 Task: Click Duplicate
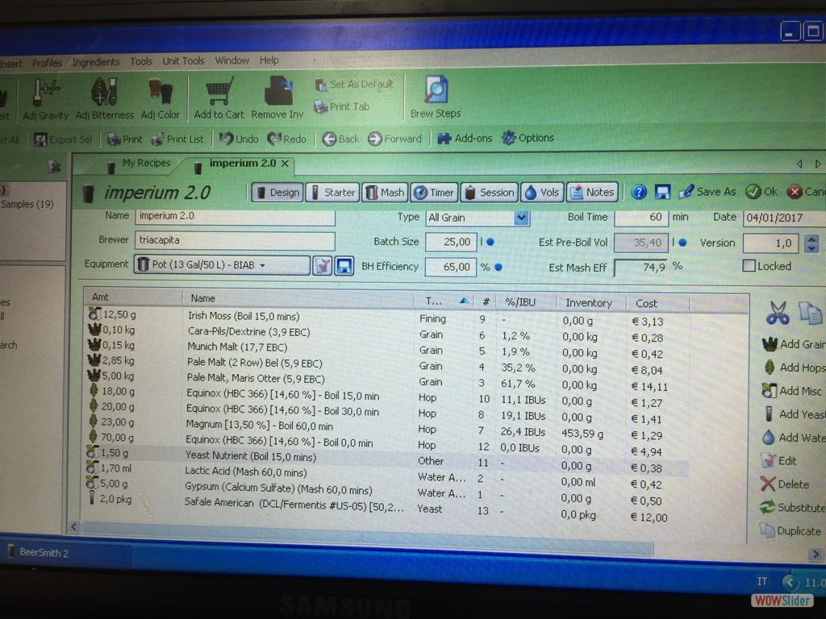point(790,531)
